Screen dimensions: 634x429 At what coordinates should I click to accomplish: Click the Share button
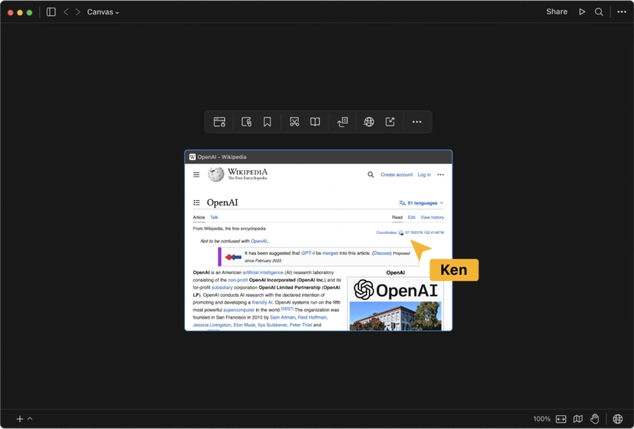557,11
